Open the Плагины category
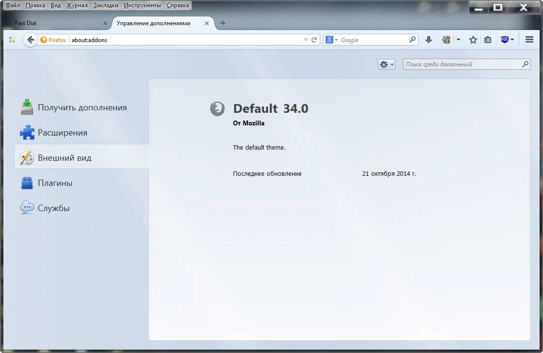 82,183
